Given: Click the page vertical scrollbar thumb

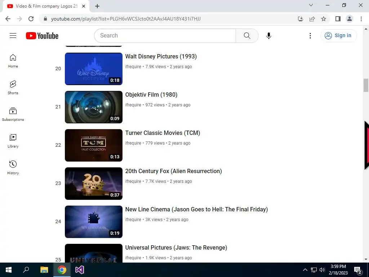Looking at the screenshot, I should 366,85.
